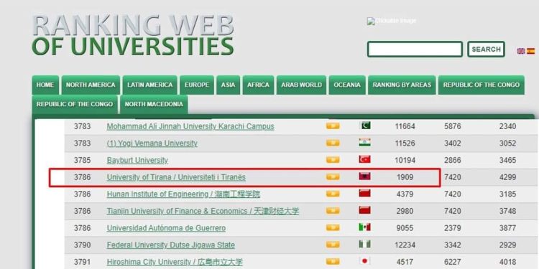Focus the search text field
539x269 pixels.
coord(415,49)
